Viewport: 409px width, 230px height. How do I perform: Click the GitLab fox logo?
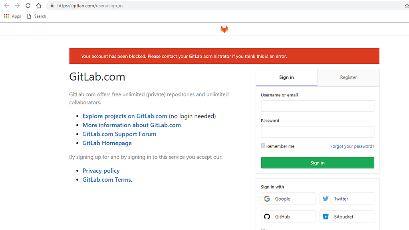coord(224,29)
